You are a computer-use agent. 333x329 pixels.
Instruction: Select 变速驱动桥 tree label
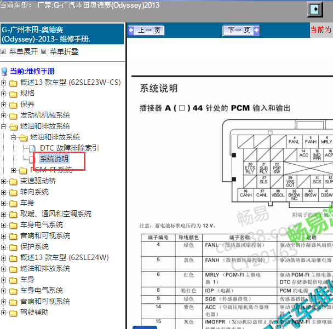point(38,181)
